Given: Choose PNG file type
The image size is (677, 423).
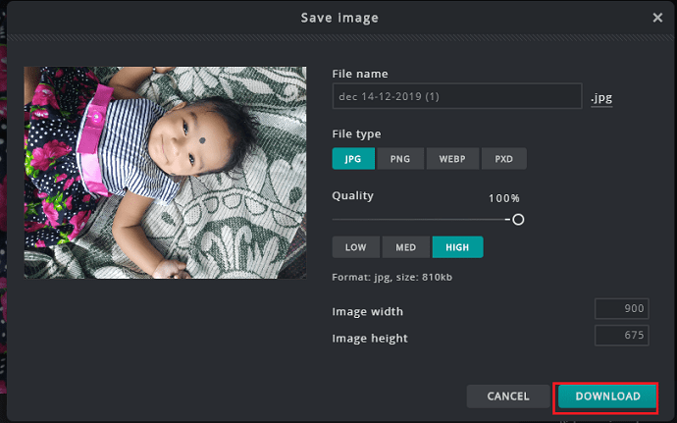Looking at the screenshot, I should pos(400,159).
